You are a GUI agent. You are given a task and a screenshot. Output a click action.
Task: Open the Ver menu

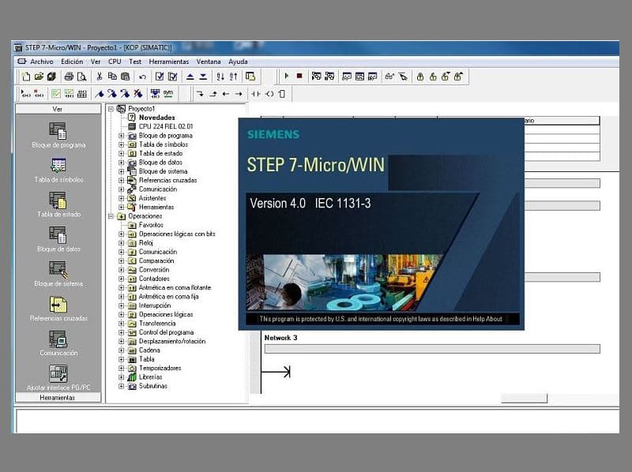pos(96,62)
